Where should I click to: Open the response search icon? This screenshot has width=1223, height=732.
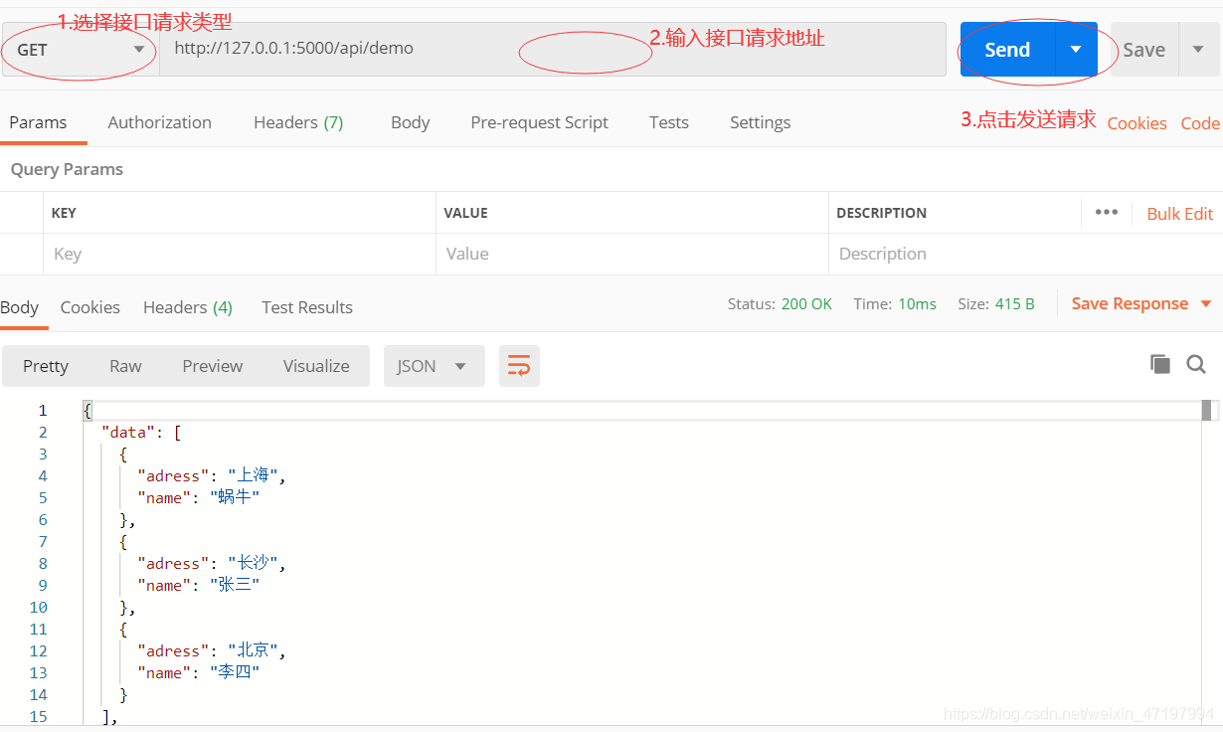1196,364
